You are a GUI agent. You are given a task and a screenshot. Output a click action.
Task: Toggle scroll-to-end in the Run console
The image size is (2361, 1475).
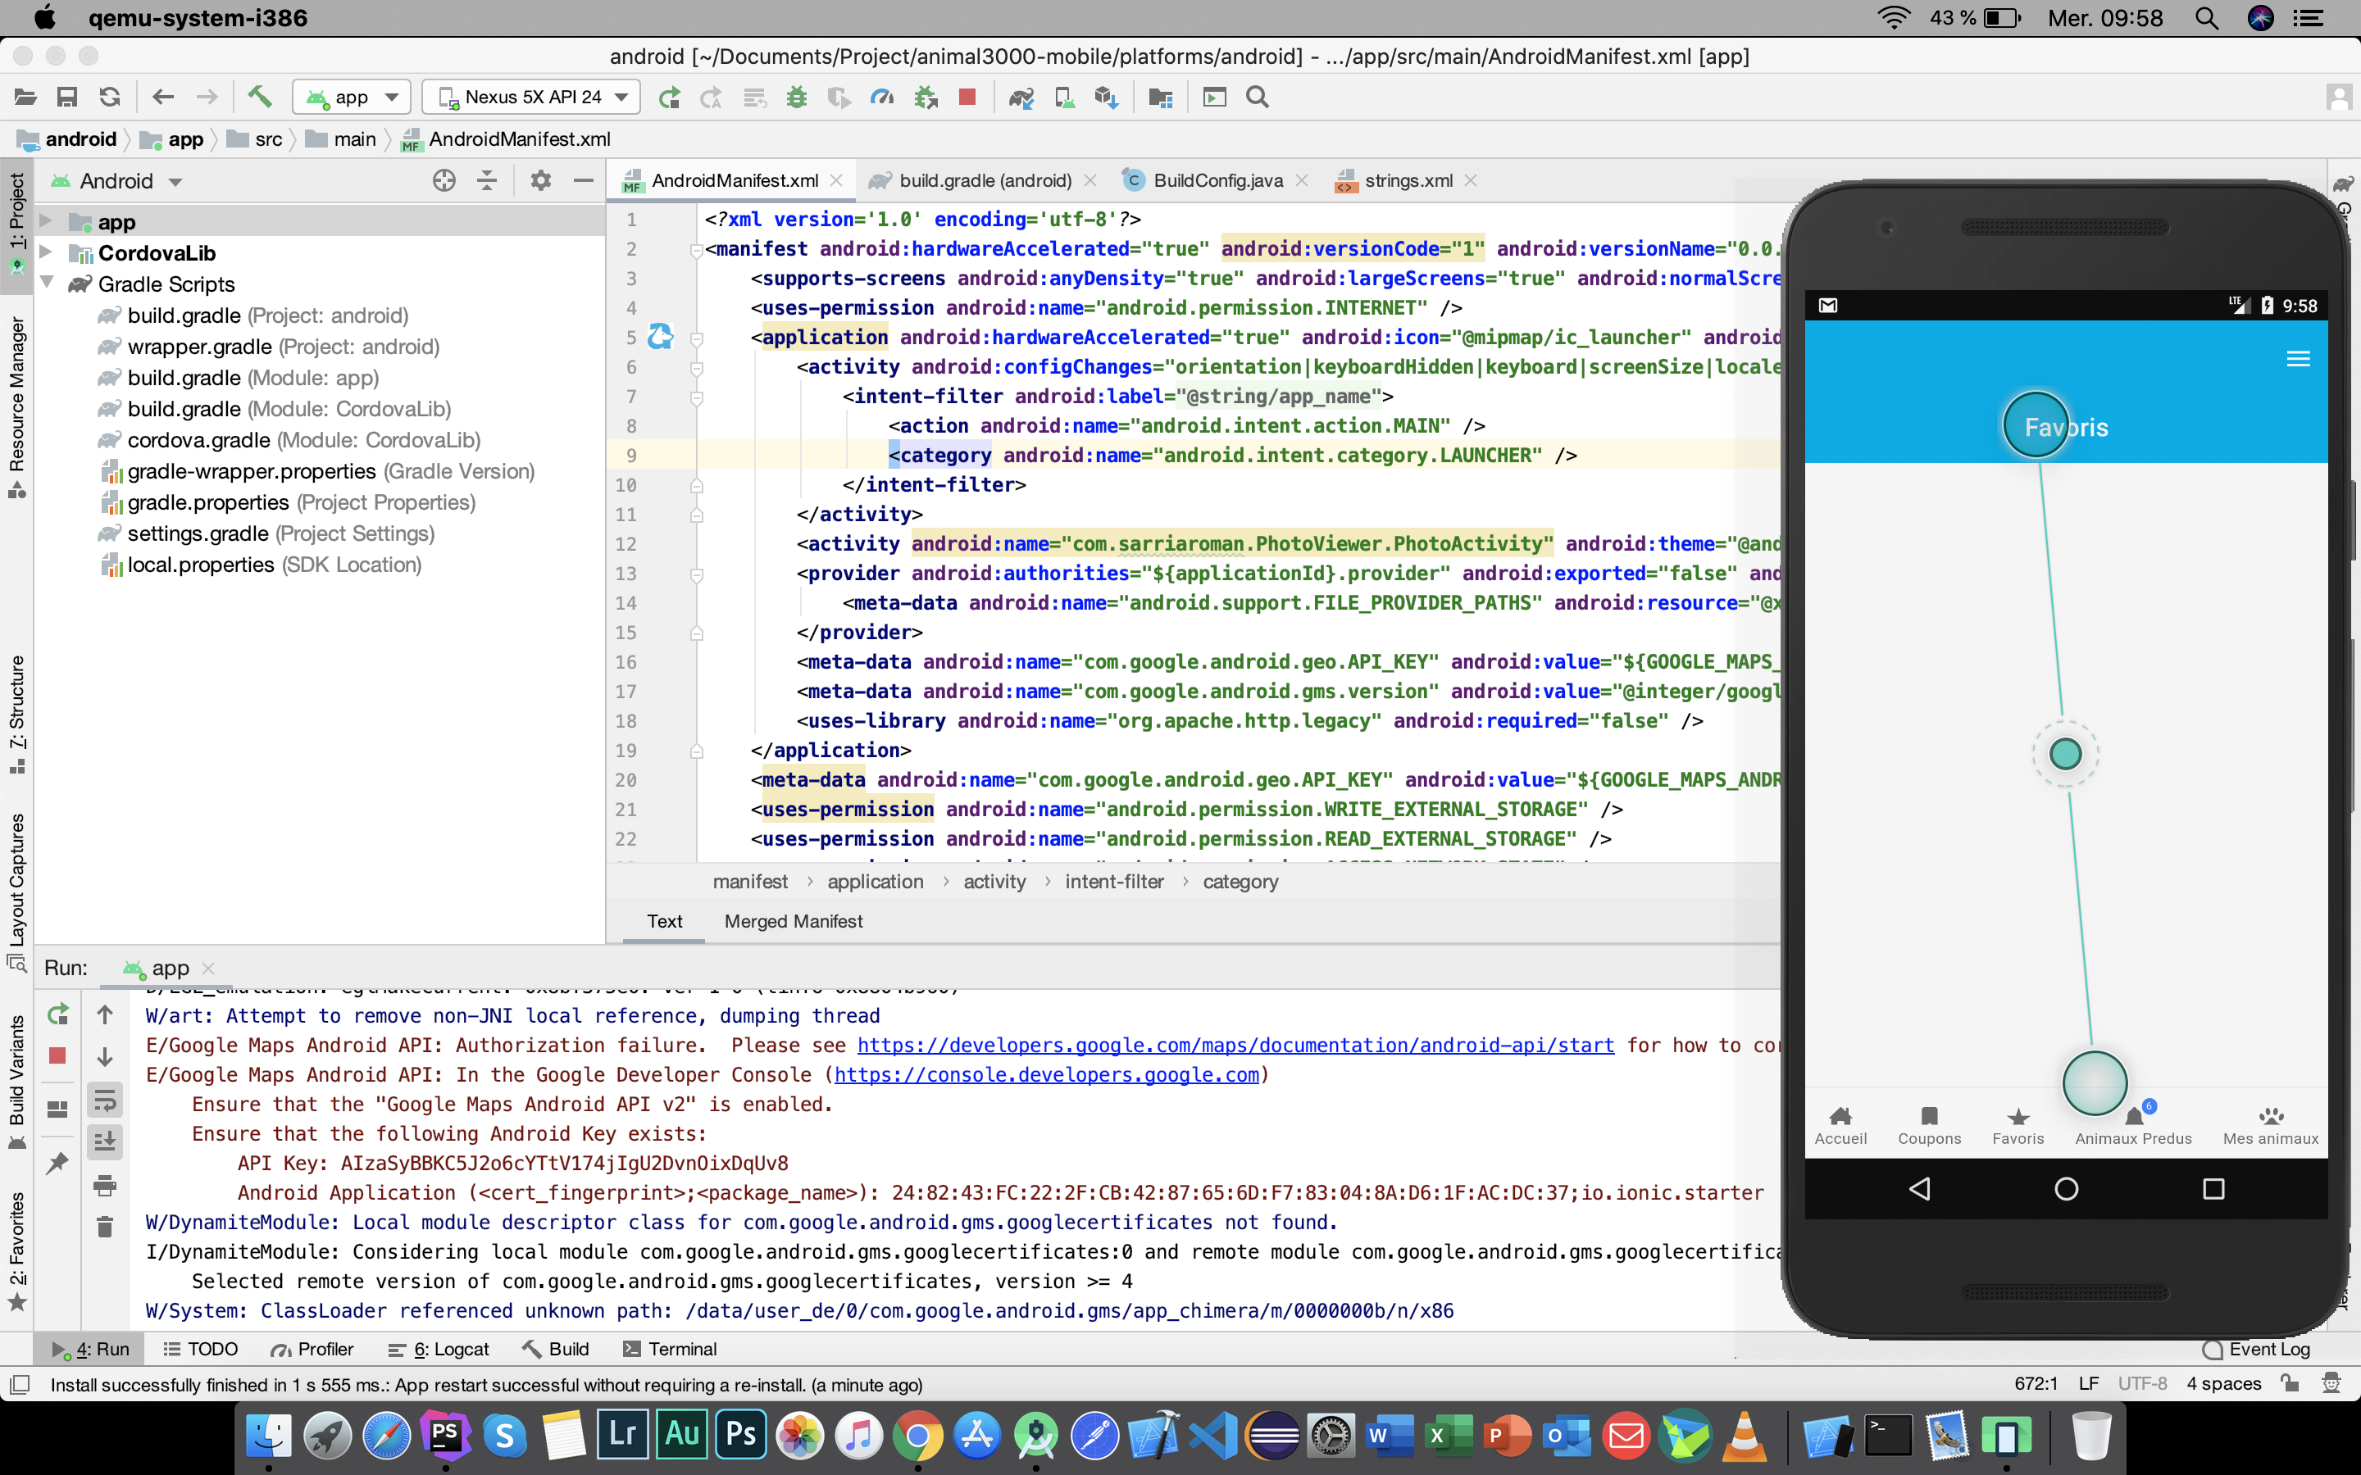click(x=106, y=1141)
